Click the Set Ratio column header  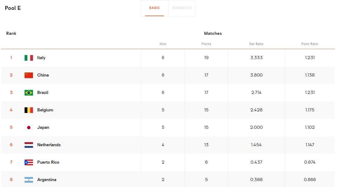(x=256, y=44)
